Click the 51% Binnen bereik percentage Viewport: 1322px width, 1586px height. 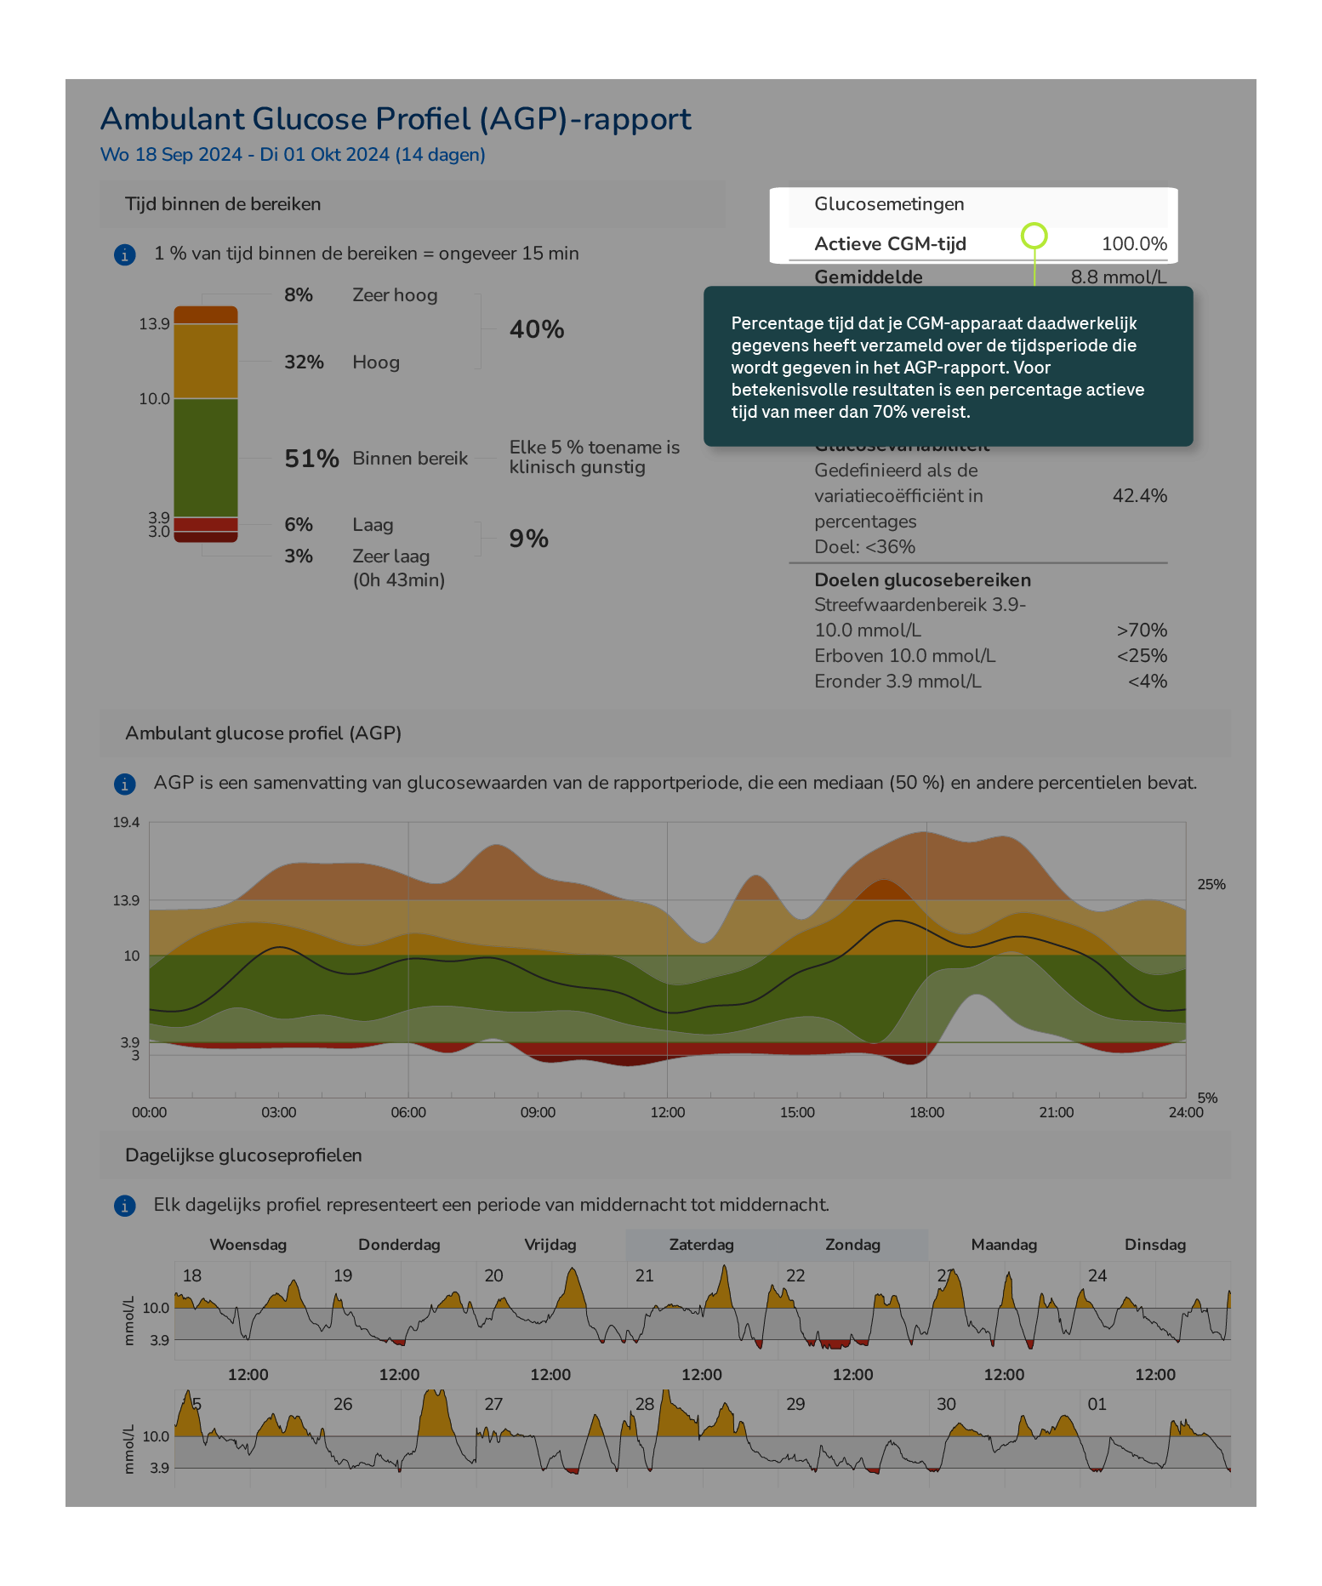tap(311, 459)
